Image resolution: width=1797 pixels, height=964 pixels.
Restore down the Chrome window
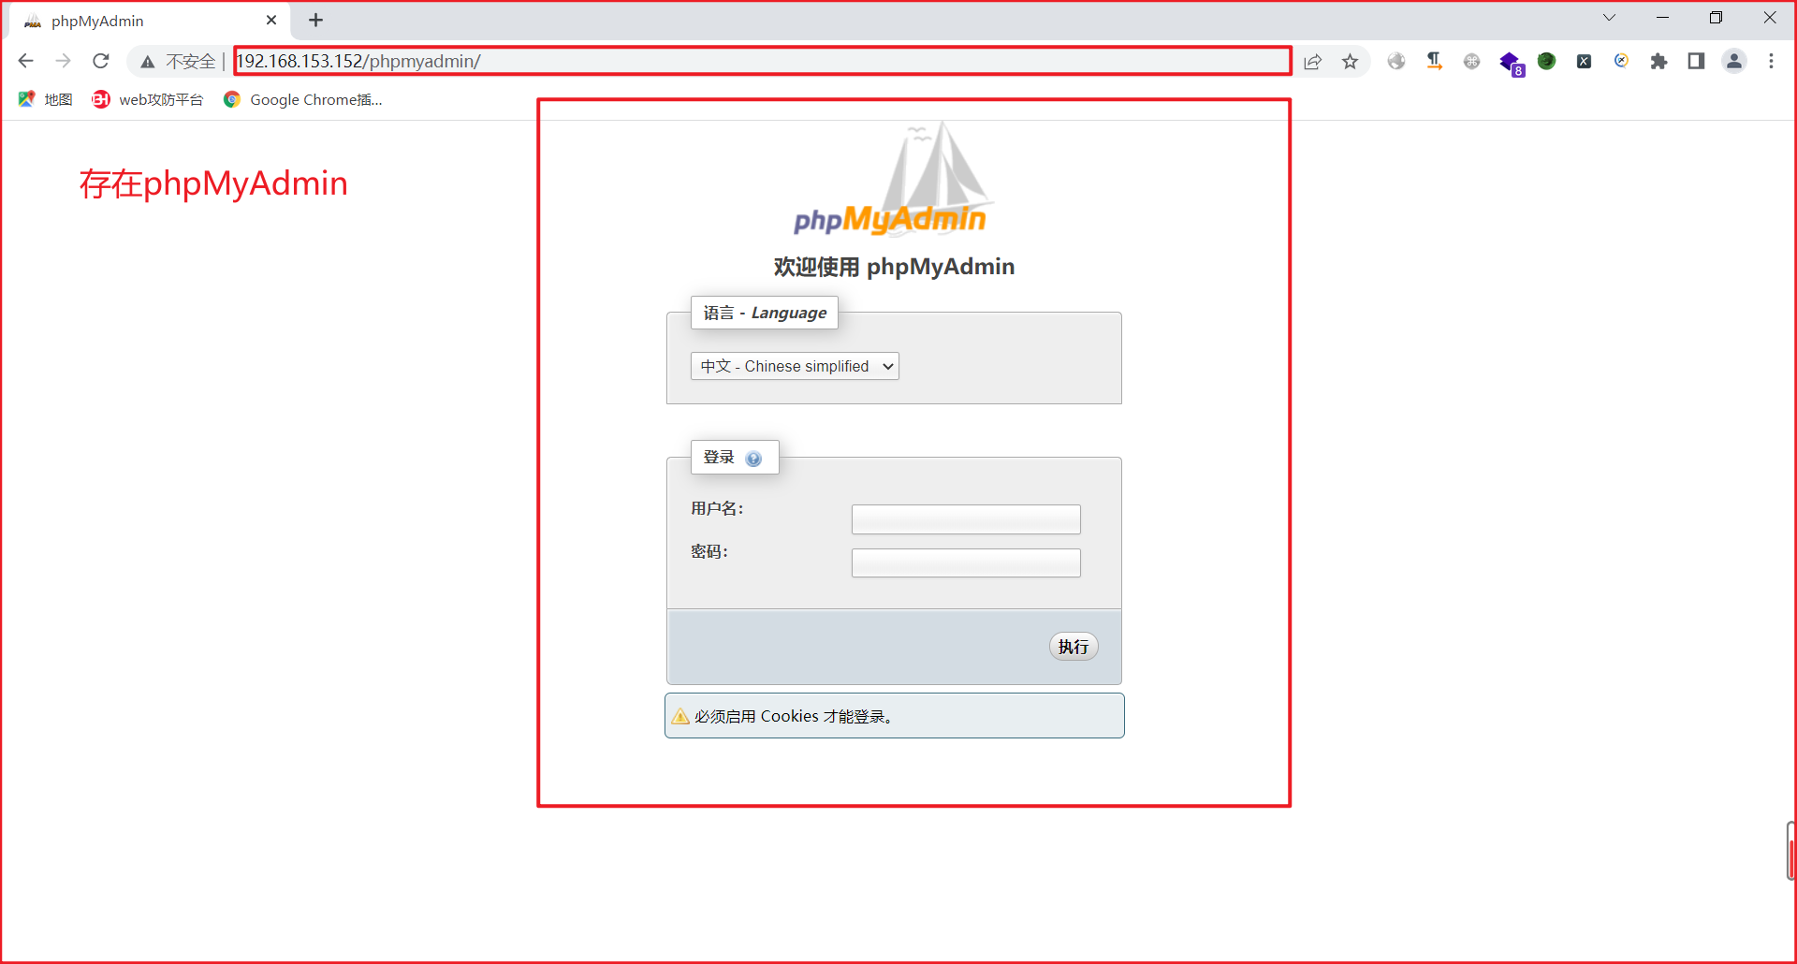[x=1717, y=18]
